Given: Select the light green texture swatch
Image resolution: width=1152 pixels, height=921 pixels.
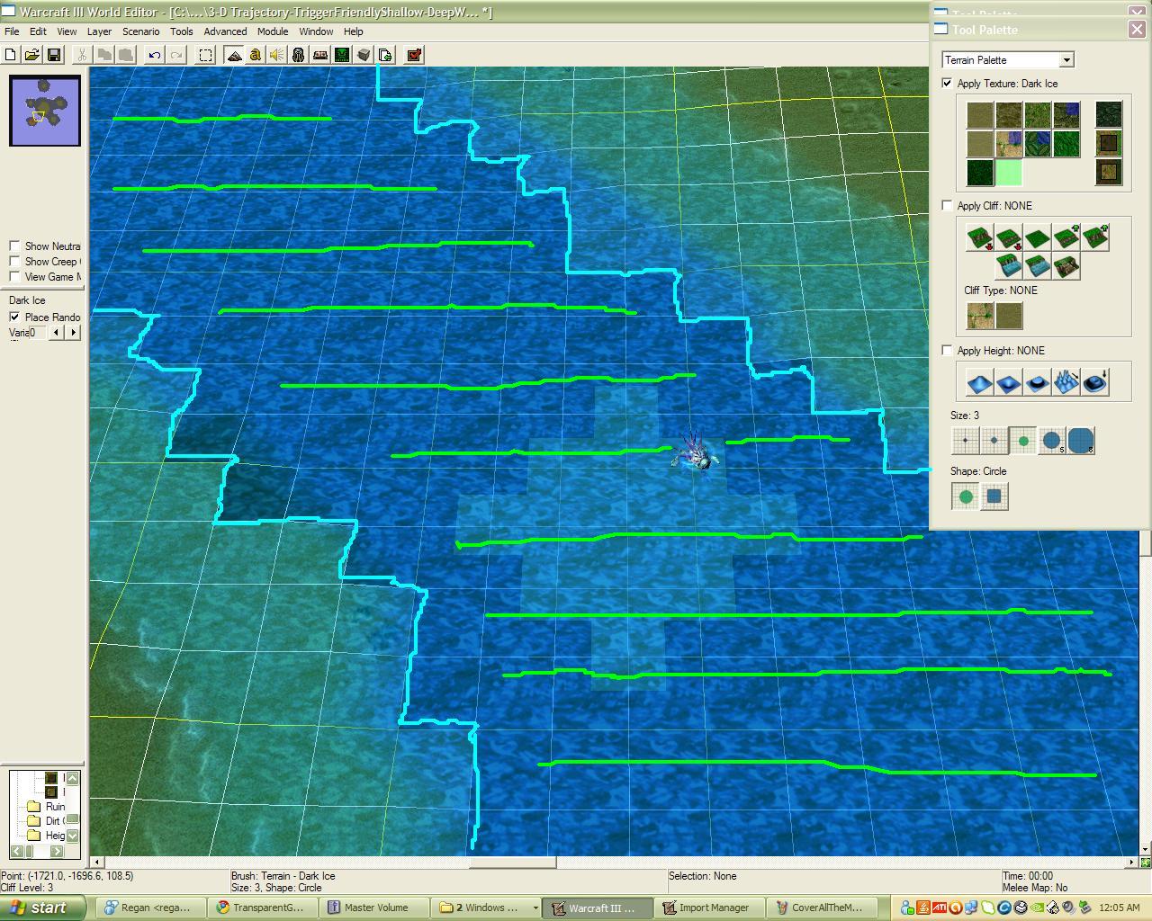Looking at the screenshot, I should tap(1008, 173).
